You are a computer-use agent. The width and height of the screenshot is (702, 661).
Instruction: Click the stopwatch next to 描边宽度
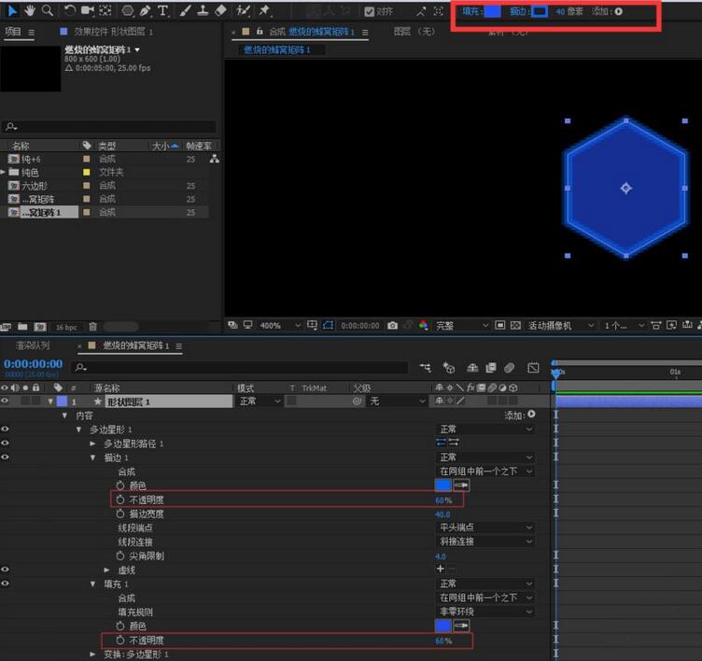point(120,513)
